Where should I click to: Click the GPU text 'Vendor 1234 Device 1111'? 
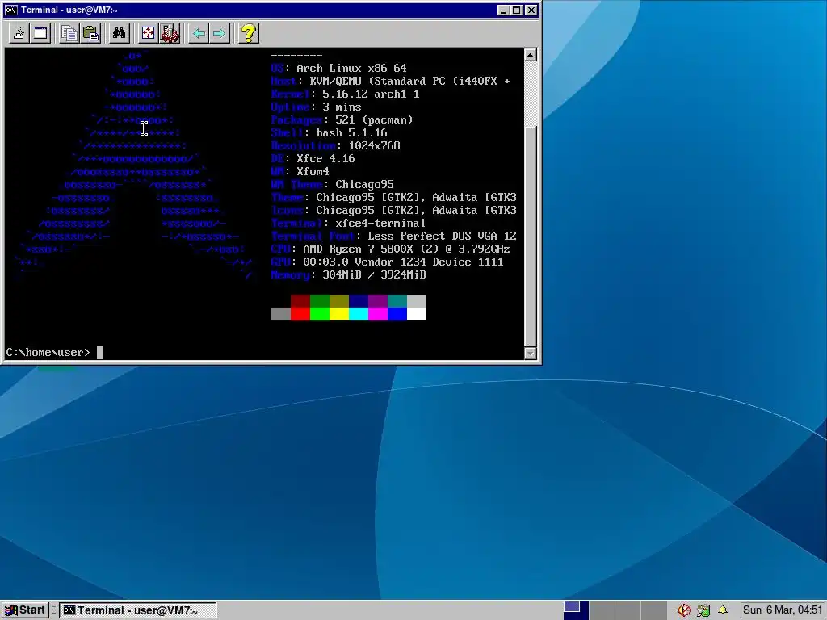(429, 262)
